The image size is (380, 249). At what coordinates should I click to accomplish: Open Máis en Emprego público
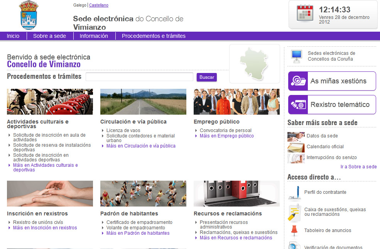pos(226,136)
